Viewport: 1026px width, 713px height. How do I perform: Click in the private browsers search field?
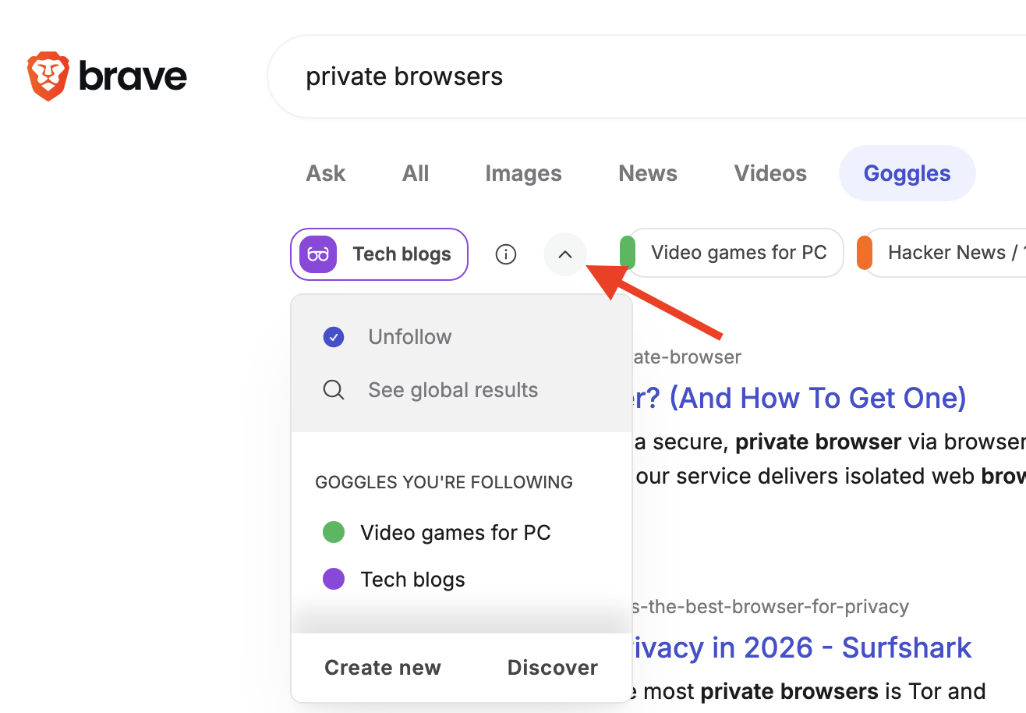pyautogui.click(x=646, y=76)
